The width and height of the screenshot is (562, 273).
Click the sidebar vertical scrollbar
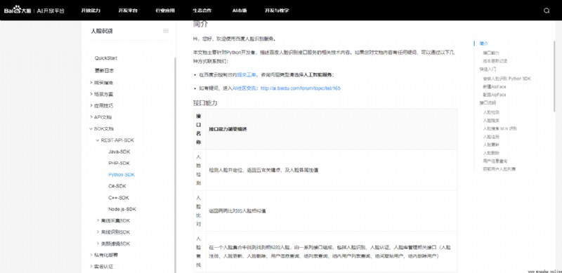175,165
